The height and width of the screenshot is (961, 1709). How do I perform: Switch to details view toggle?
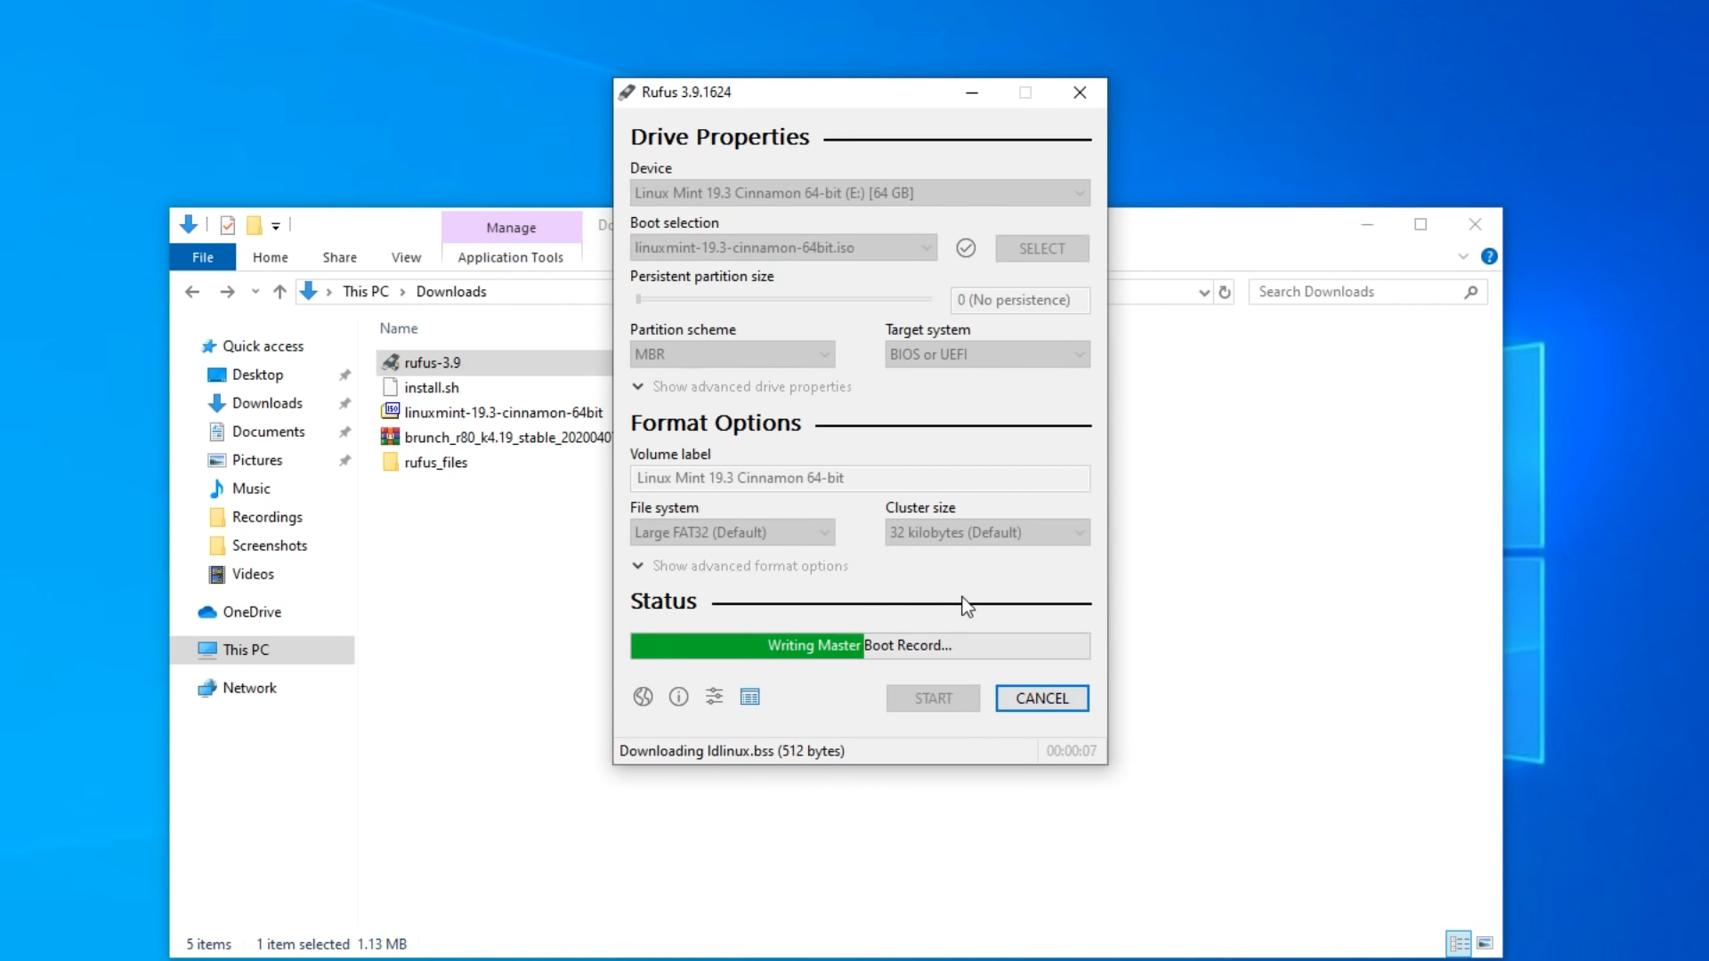[1459, 943]
